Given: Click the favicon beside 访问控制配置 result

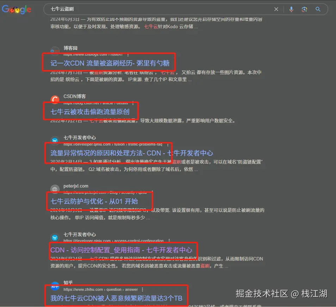Looking at the screenshot, I should coord(55,238).
